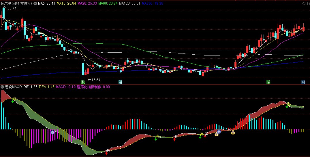Click the DIF: 1.37 value
The height and width of the screenshot is (157, 310).
pyautogui.click(x=30, y=87)
